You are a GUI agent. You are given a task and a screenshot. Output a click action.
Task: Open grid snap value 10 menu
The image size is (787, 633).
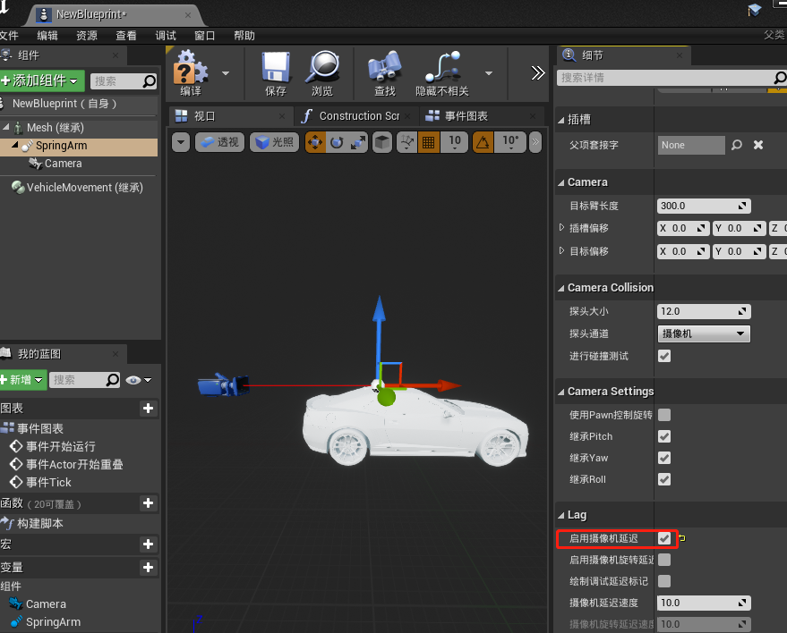click(x=455, y=142)
